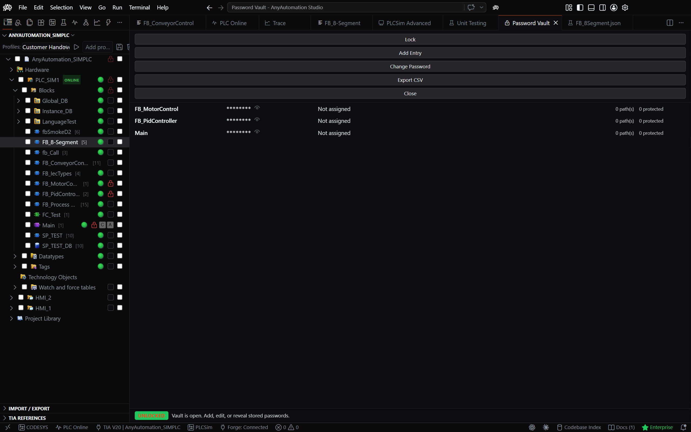Open the search view in the sidebar toolbar
The image size is (691, 432).
[x=18, y=23]
